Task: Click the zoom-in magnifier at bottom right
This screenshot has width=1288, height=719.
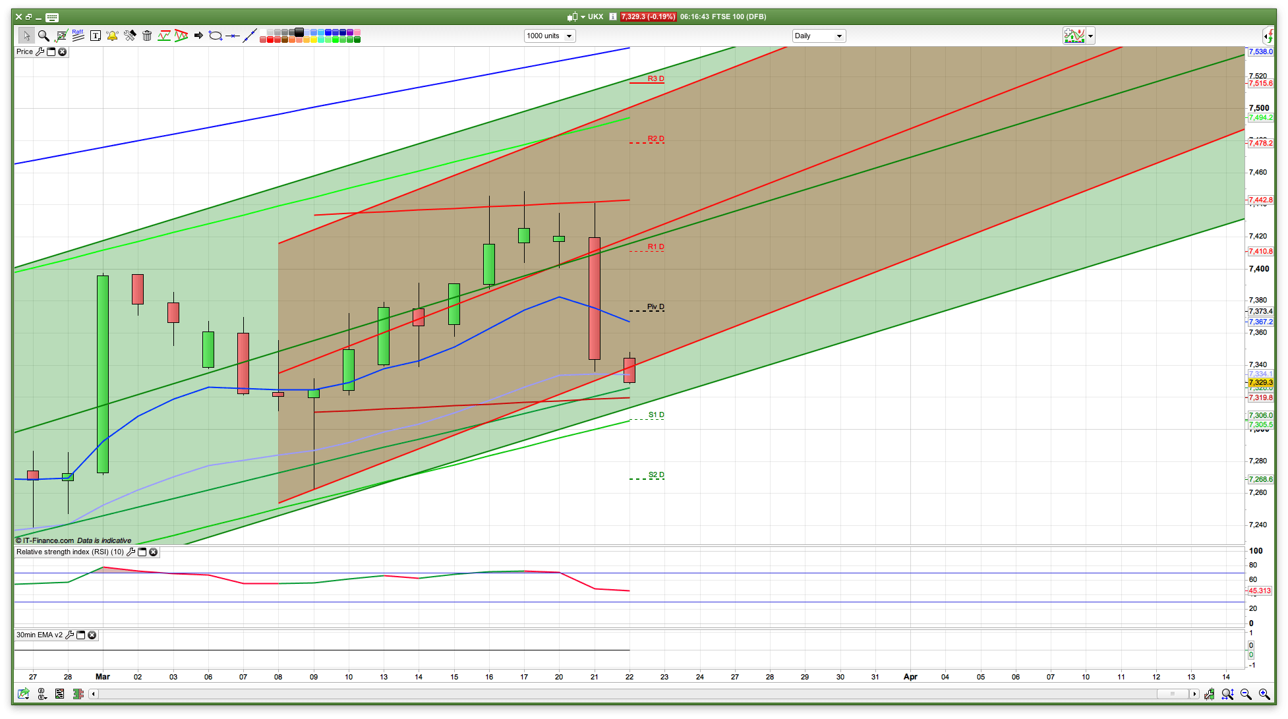Action: (1264, 694)
